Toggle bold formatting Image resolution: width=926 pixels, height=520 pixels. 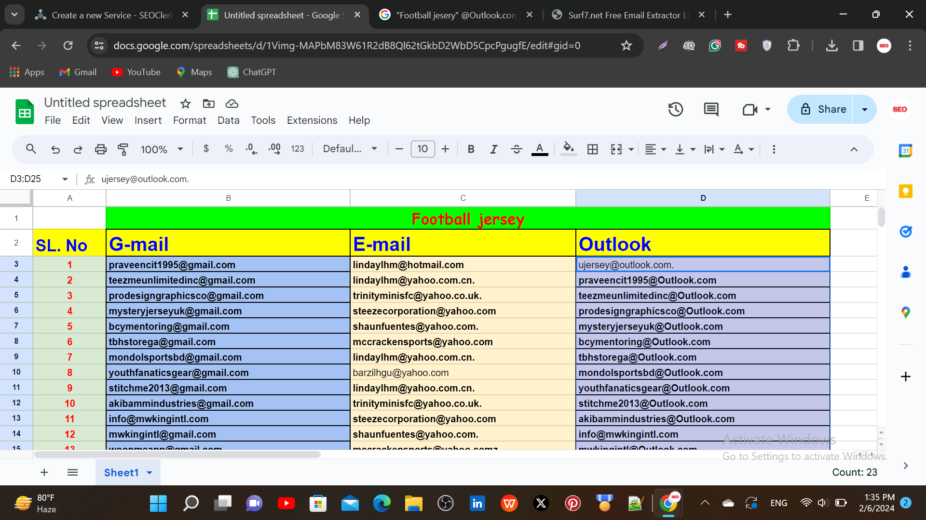click(x=471, y=149)
